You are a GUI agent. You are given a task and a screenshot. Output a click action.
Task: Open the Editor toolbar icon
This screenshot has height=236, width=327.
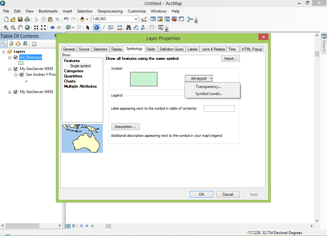click(144, 19)
